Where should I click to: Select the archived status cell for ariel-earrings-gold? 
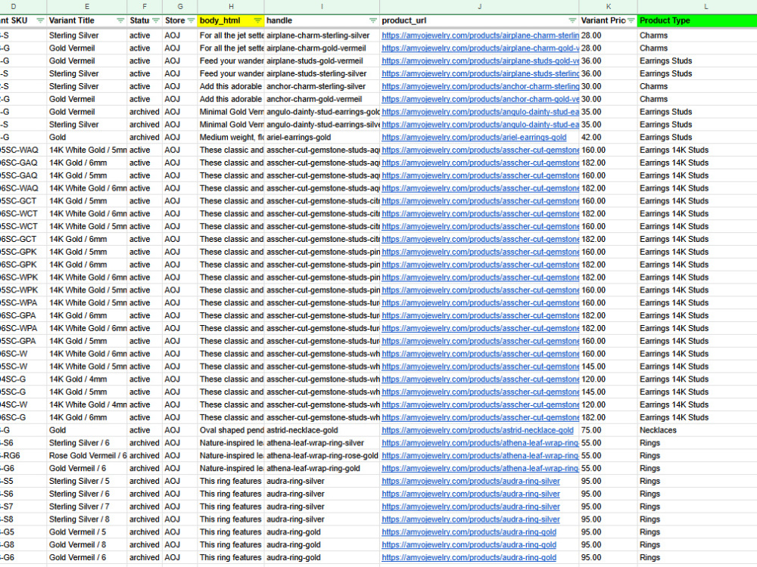click(x=144, y=137)
